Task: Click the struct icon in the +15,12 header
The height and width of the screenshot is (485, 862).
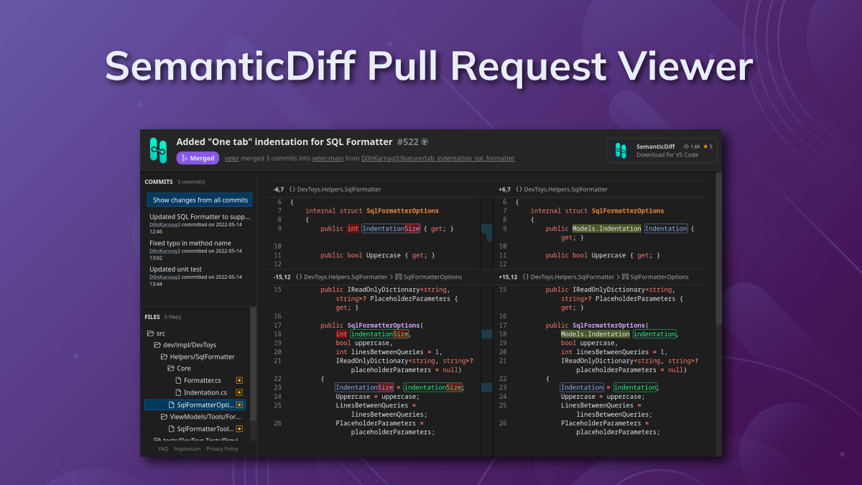Action: pyautogui.click(x=626, y=277)
